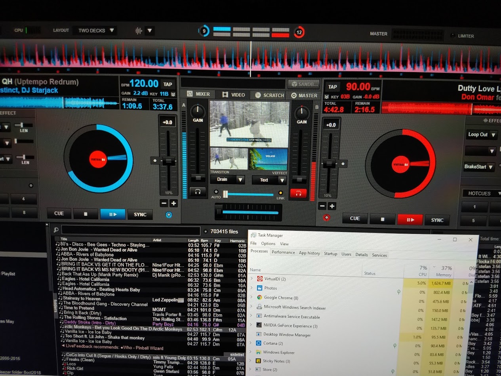501x376 pixels.
Task: Open the HOTCUES pad mode dropdown
Action: (x=482, y=193)
